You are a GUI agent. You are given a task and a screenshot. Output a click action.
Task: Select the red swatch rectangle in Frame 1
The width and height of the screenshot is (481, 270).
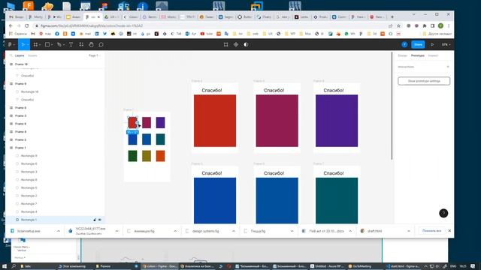[132, 123]
